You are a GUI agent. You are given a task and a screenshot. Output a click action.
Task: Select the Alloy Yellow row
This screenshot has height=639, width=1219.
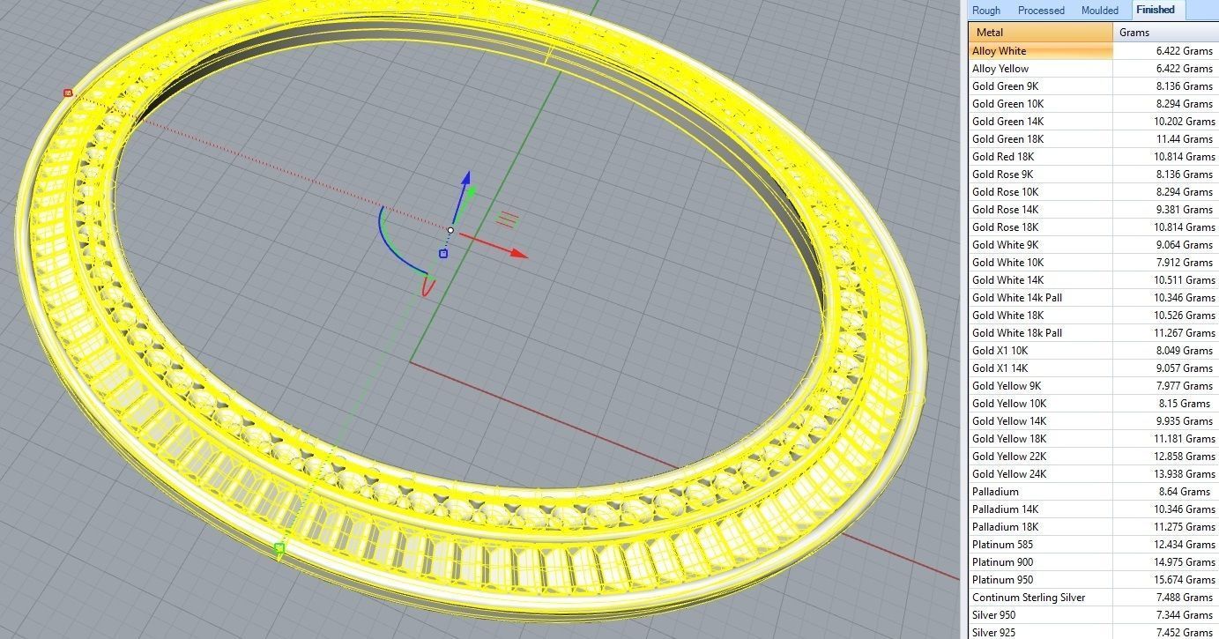pyautogui.click(x=1093, y=69)
